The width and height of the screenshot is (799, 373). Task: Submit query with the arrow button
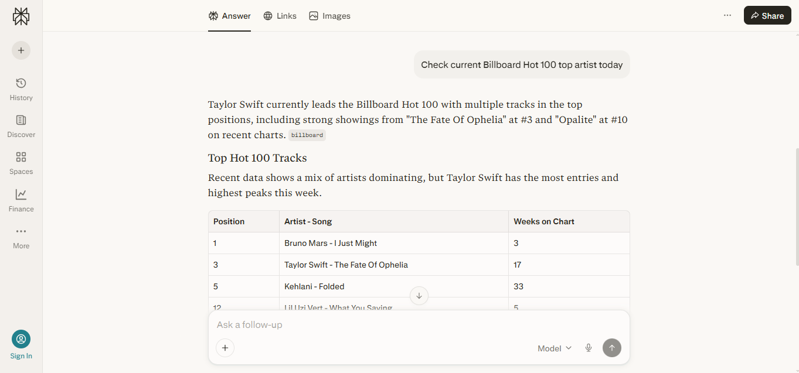tap(611, 347)
